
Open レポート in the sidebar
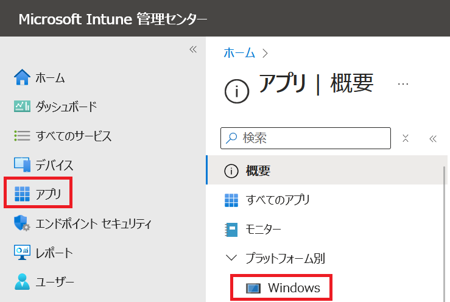[54, 253]
